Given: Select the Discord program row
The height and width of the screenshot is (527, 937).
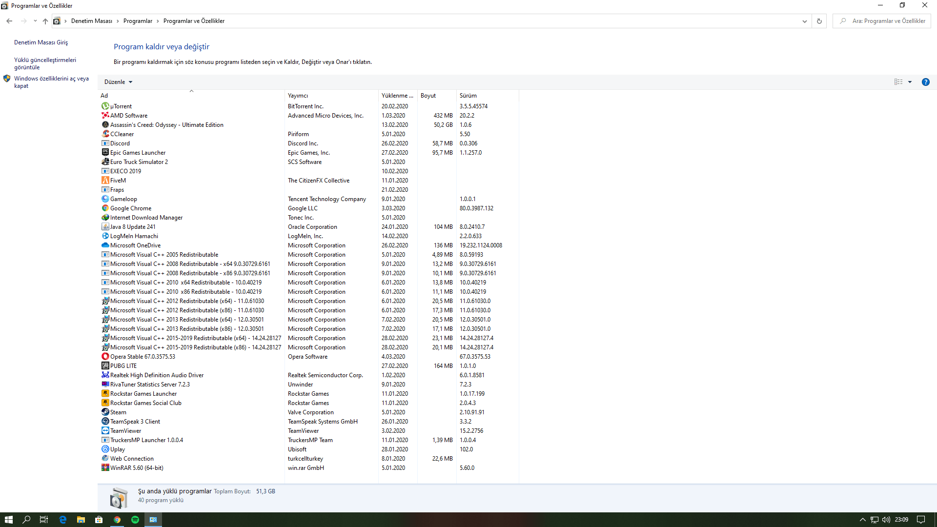Looking at the screenshot, I should (x=120, y=143).
